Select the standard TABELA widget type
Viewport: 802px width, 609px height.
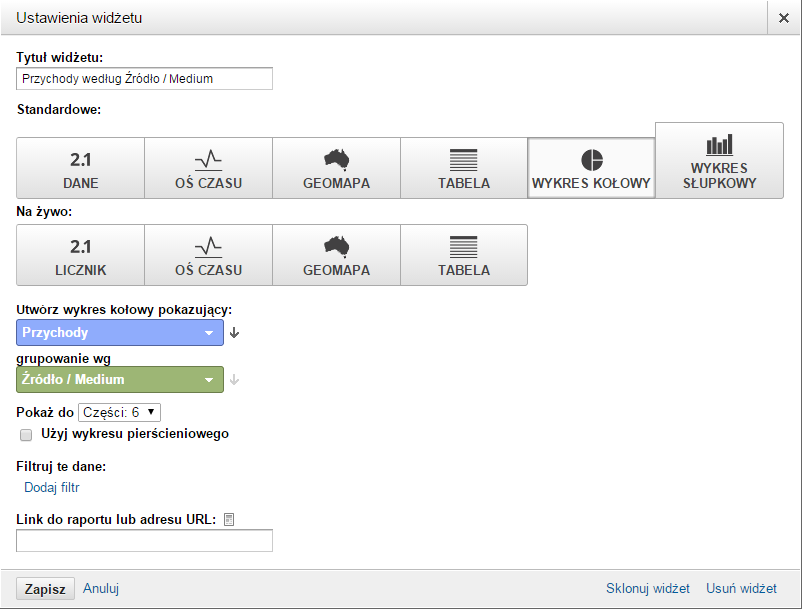[x=463, y=168]
